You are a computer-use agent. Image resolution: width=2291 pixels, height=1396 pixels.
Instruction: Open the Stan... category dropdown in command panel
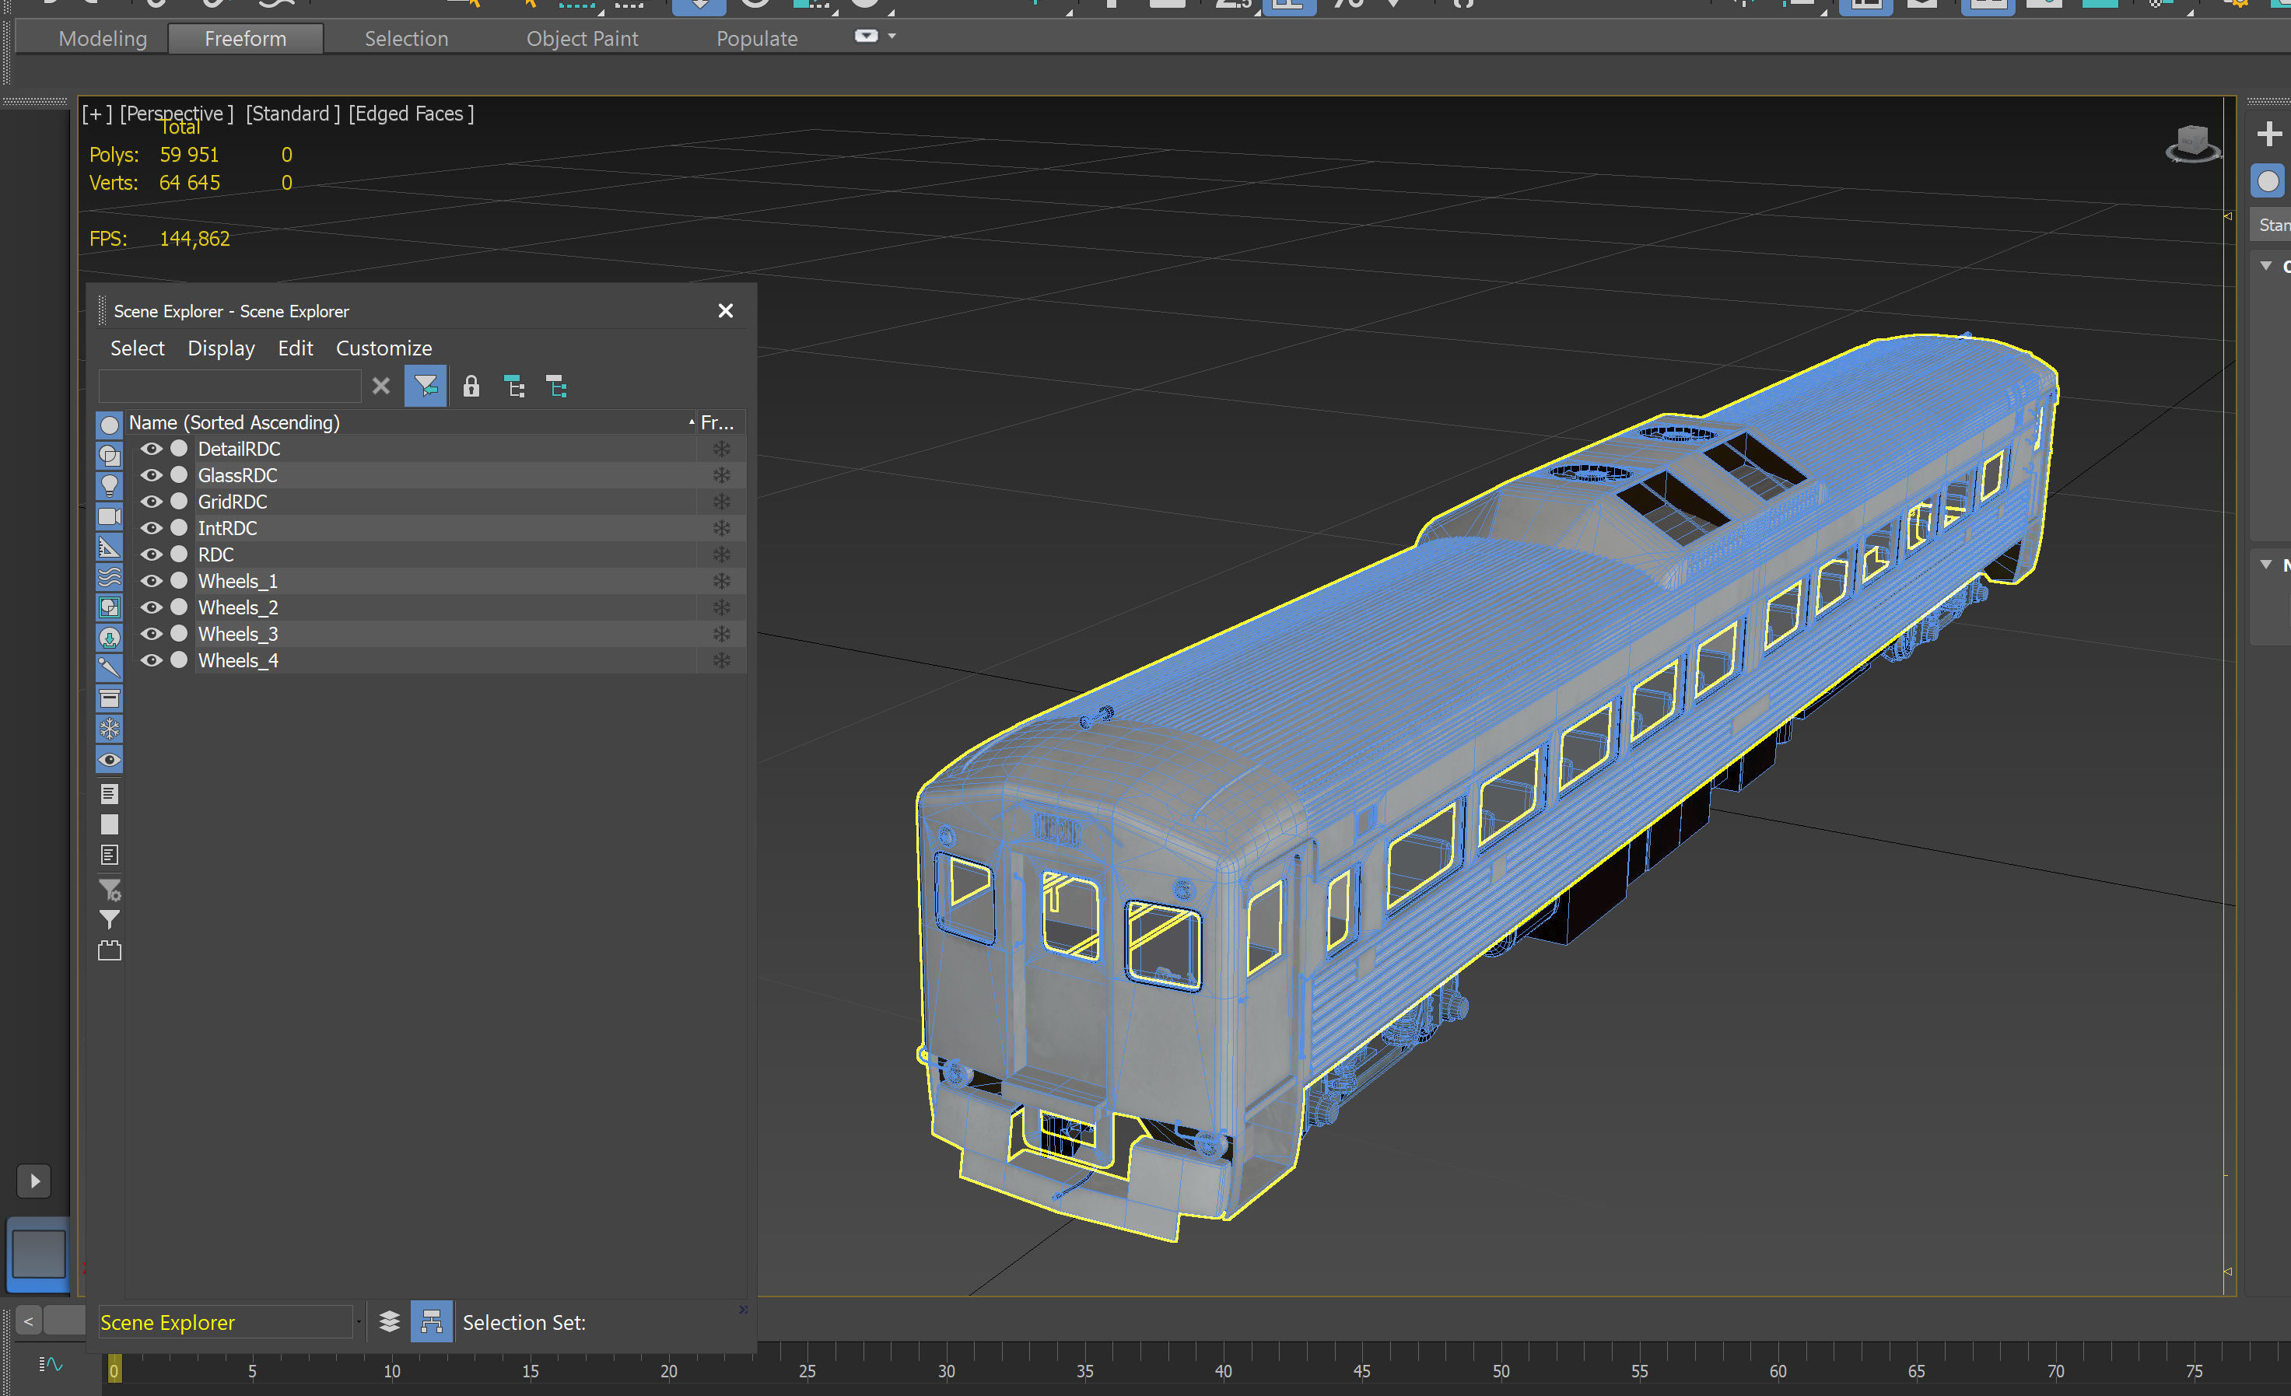click(x=2272, y=225)
